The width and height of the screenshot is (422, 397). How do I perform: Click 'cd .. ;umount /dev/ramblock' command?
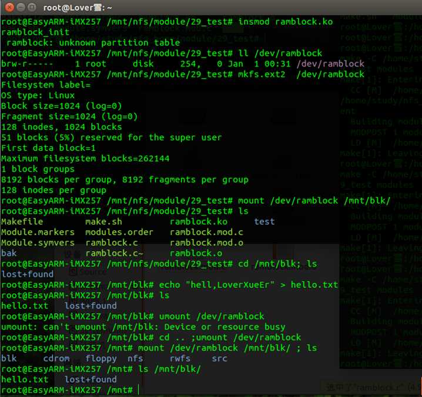pos(230,338)
